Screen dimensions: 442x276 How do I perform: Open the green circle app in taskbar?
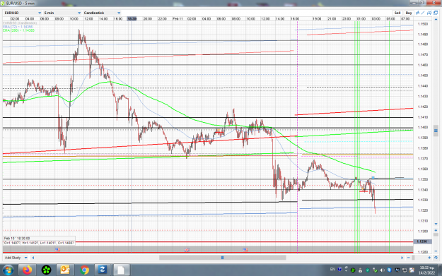[46, 270]
